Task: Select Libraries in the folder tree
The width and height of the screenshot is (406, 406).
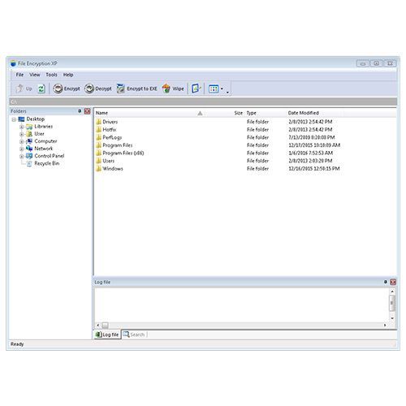Action: (x=43, y=127)
